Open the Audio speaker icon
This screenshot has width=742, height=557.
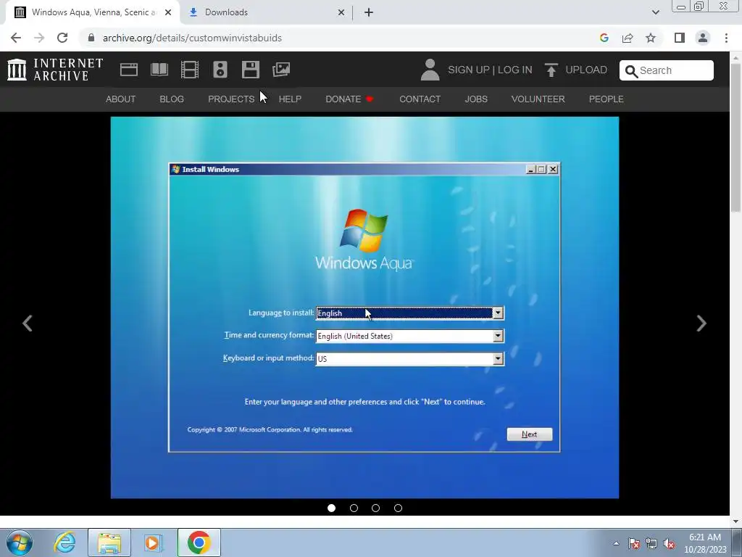pyautogui.click(x=220, y=70)
